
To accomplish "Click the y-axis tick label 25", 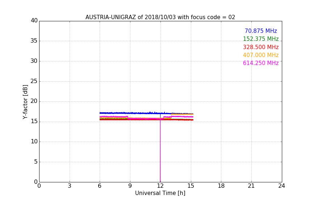I will pos(34,81).
